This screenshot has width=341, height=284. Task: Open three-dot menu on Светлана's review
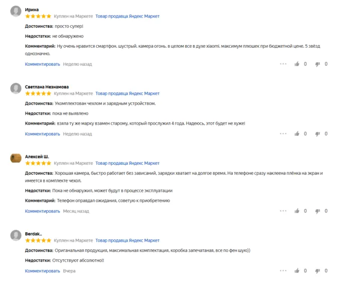click(x=283, y=134)
